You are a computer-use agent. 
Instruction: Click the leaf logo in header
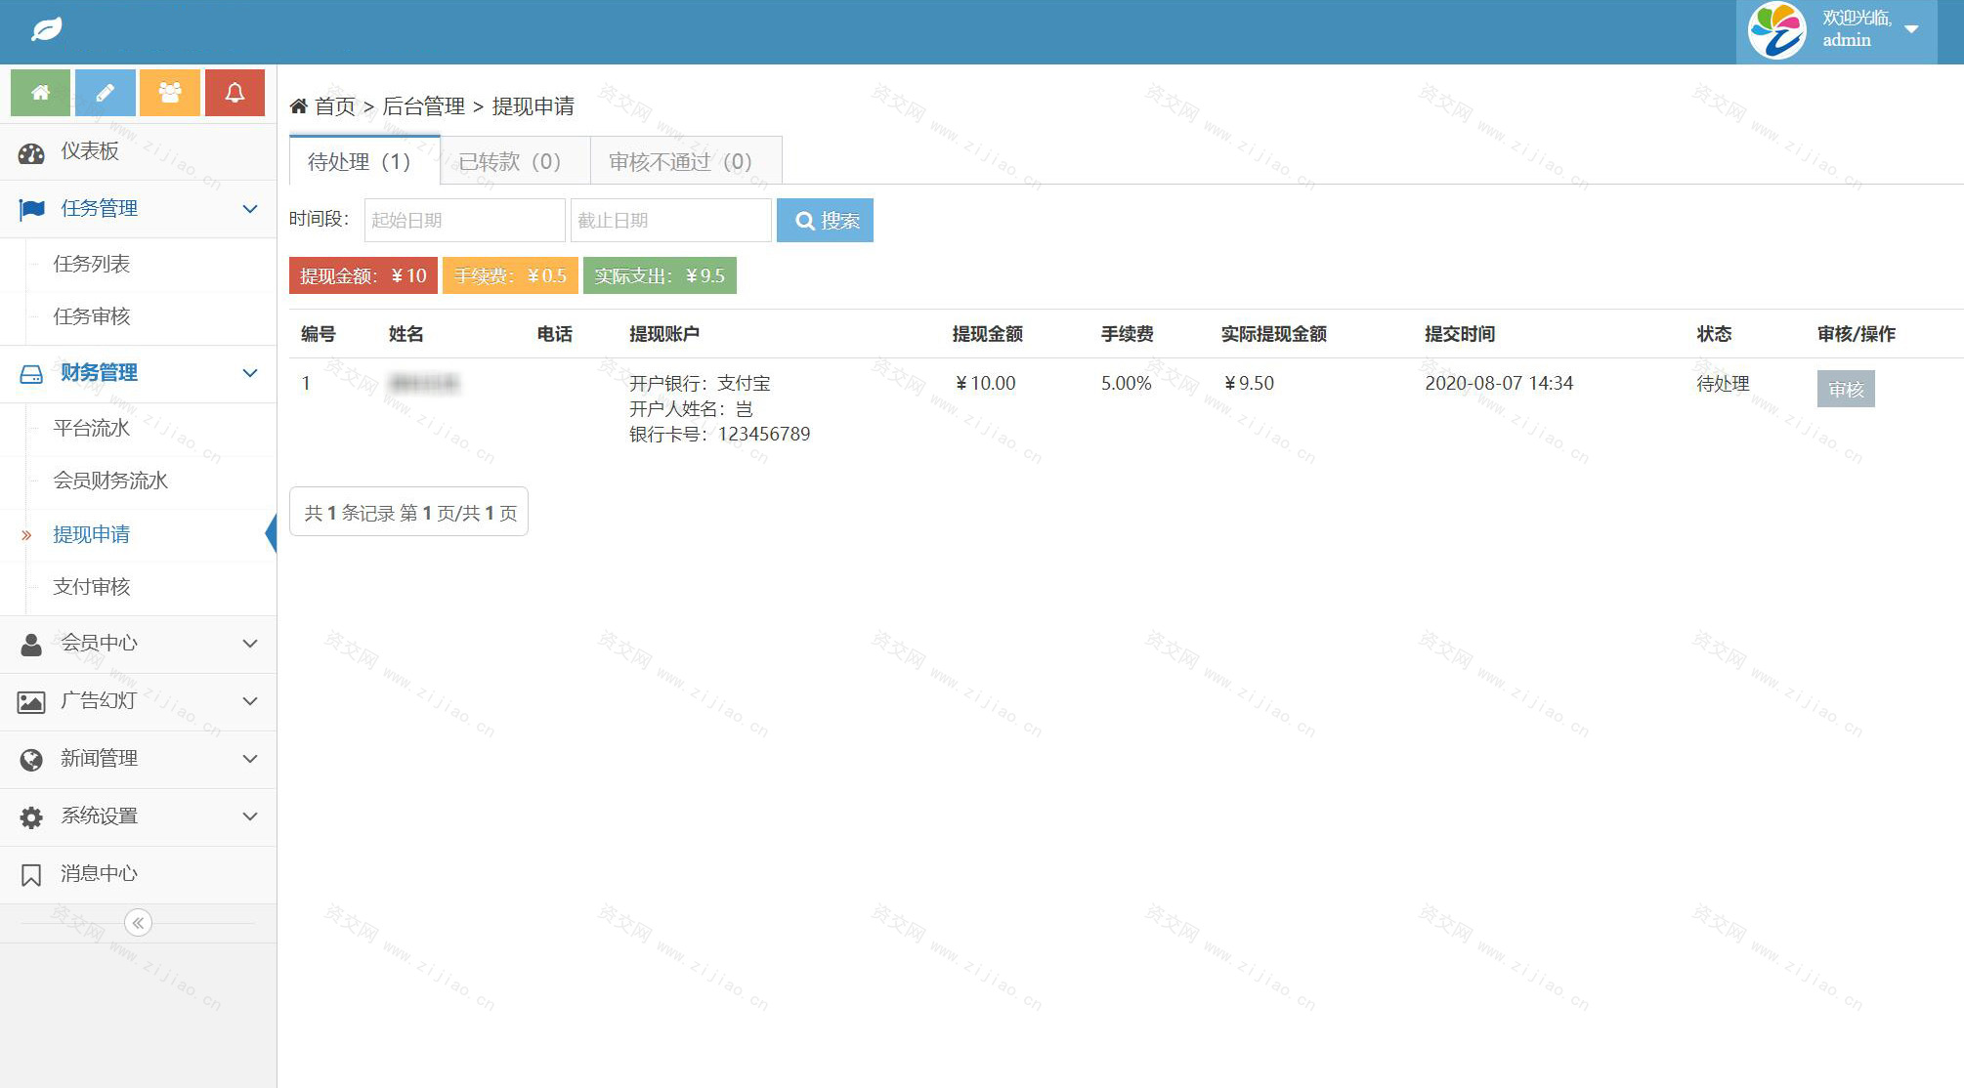click(x=46, y=30)
